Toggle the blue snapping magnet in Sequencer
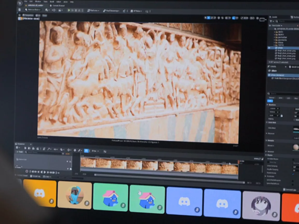 [x=86, y=151]
